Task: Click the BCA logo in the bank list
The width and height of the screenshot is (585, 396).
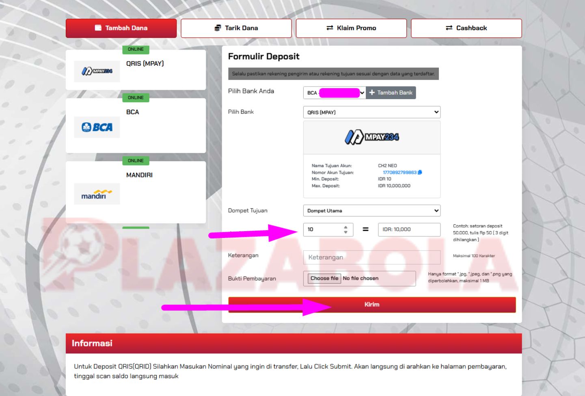Action: [x=97, y=127]
